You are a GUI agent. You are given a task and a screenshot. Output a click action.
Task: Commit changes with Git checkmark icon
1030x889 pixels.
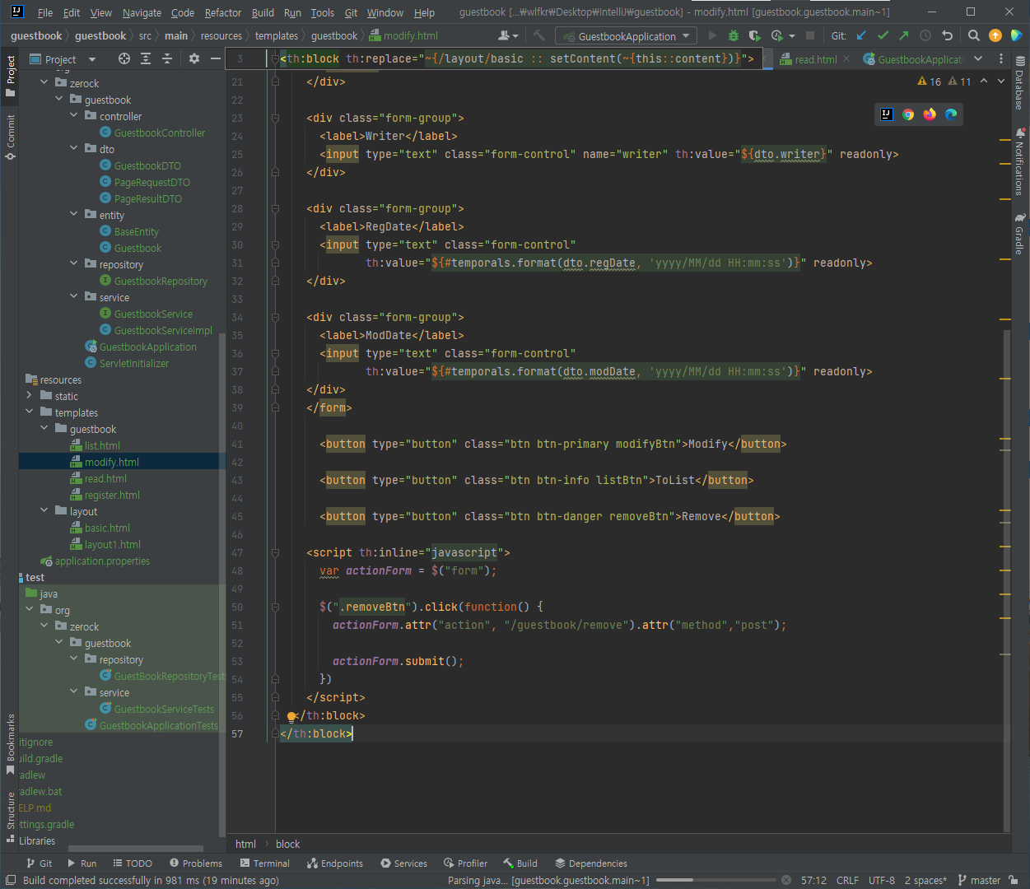(x=883, y=35)
